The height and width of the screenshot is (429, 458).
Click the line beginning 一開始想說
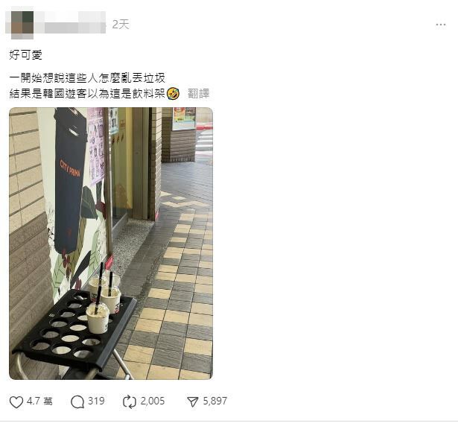[87, 78]
